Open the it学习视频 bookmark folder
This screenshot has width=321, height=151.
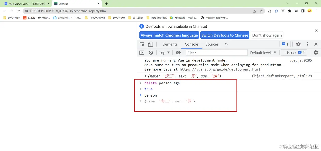[117, 18]
